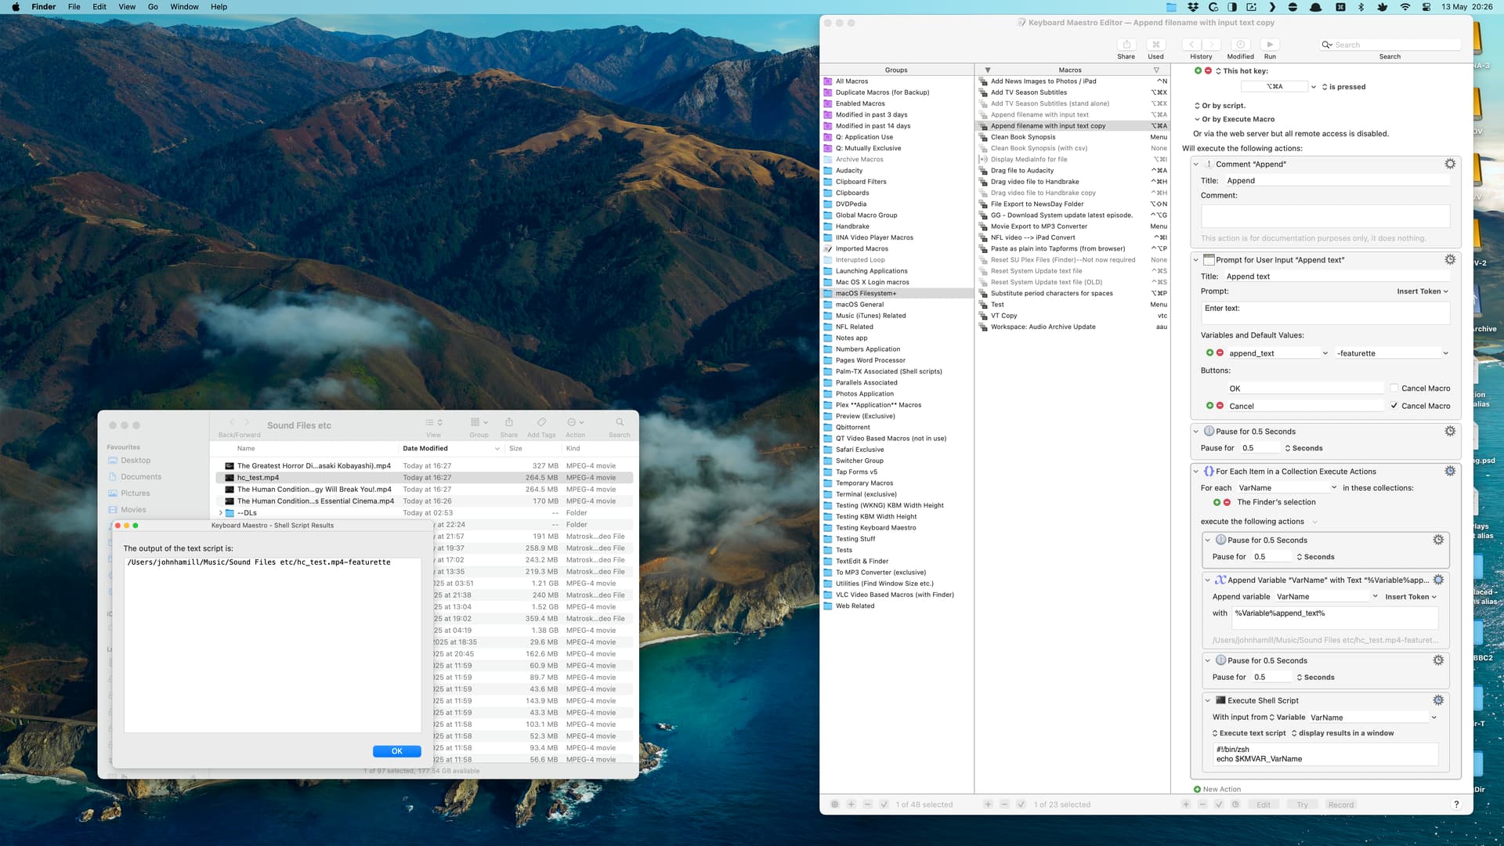1504x846 pixels.
Task: Add a new hot key trigger with green plus
Action: [x=1198, y=70]
